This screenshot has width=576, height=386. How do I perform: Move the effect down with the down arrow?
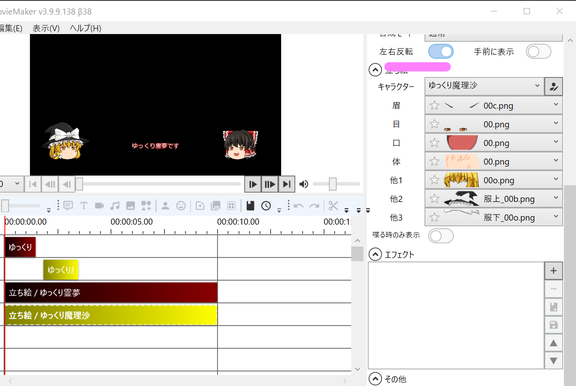coord(554,360)
